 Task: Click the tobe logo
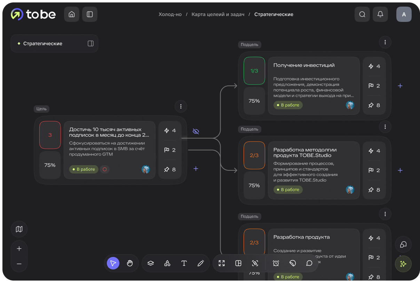pos(33,14)
